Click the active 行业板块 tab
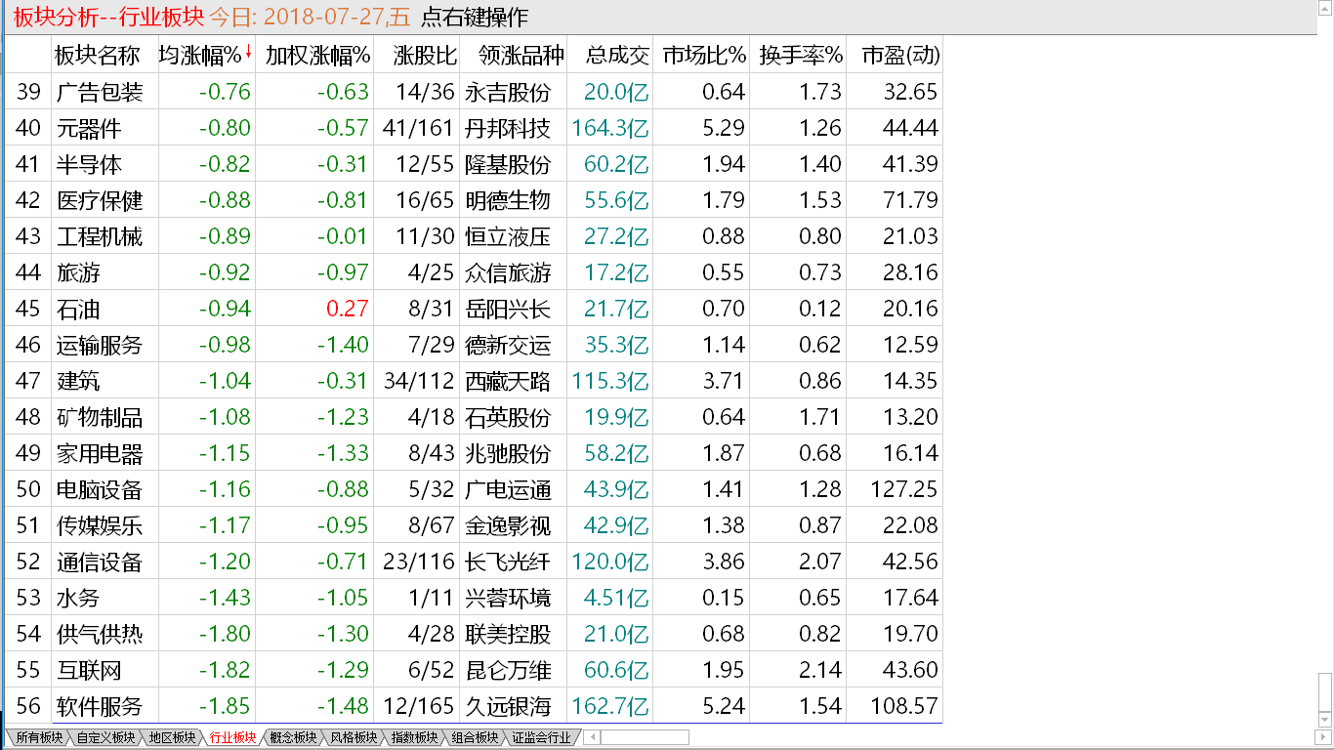 [232, 738]
